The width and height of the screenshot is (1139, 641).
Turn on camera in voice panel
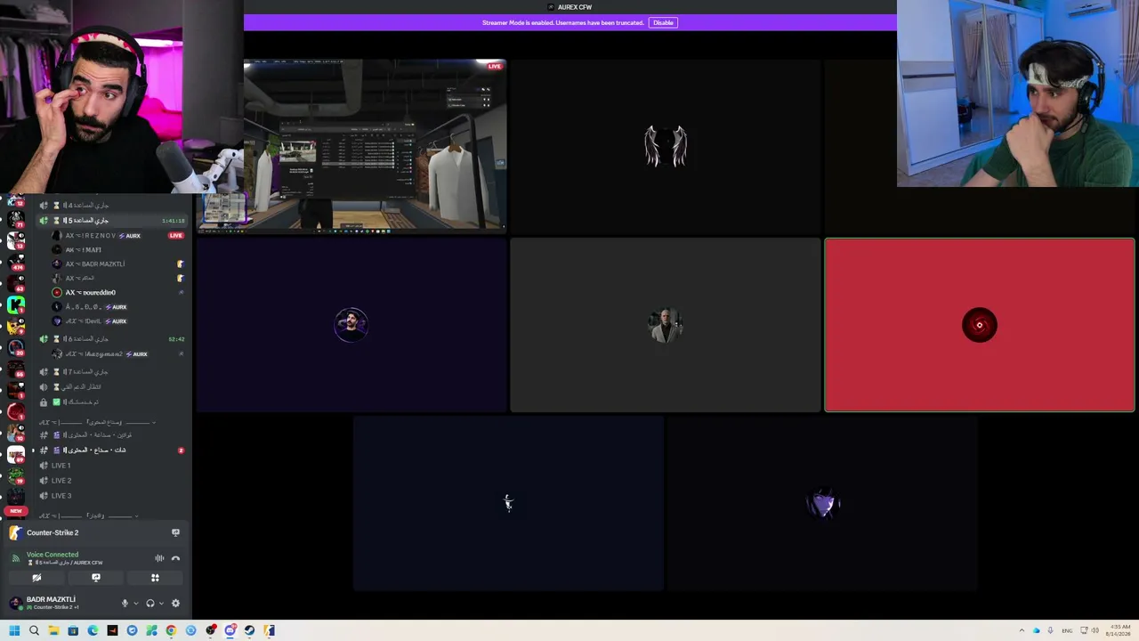click(36, 578)
